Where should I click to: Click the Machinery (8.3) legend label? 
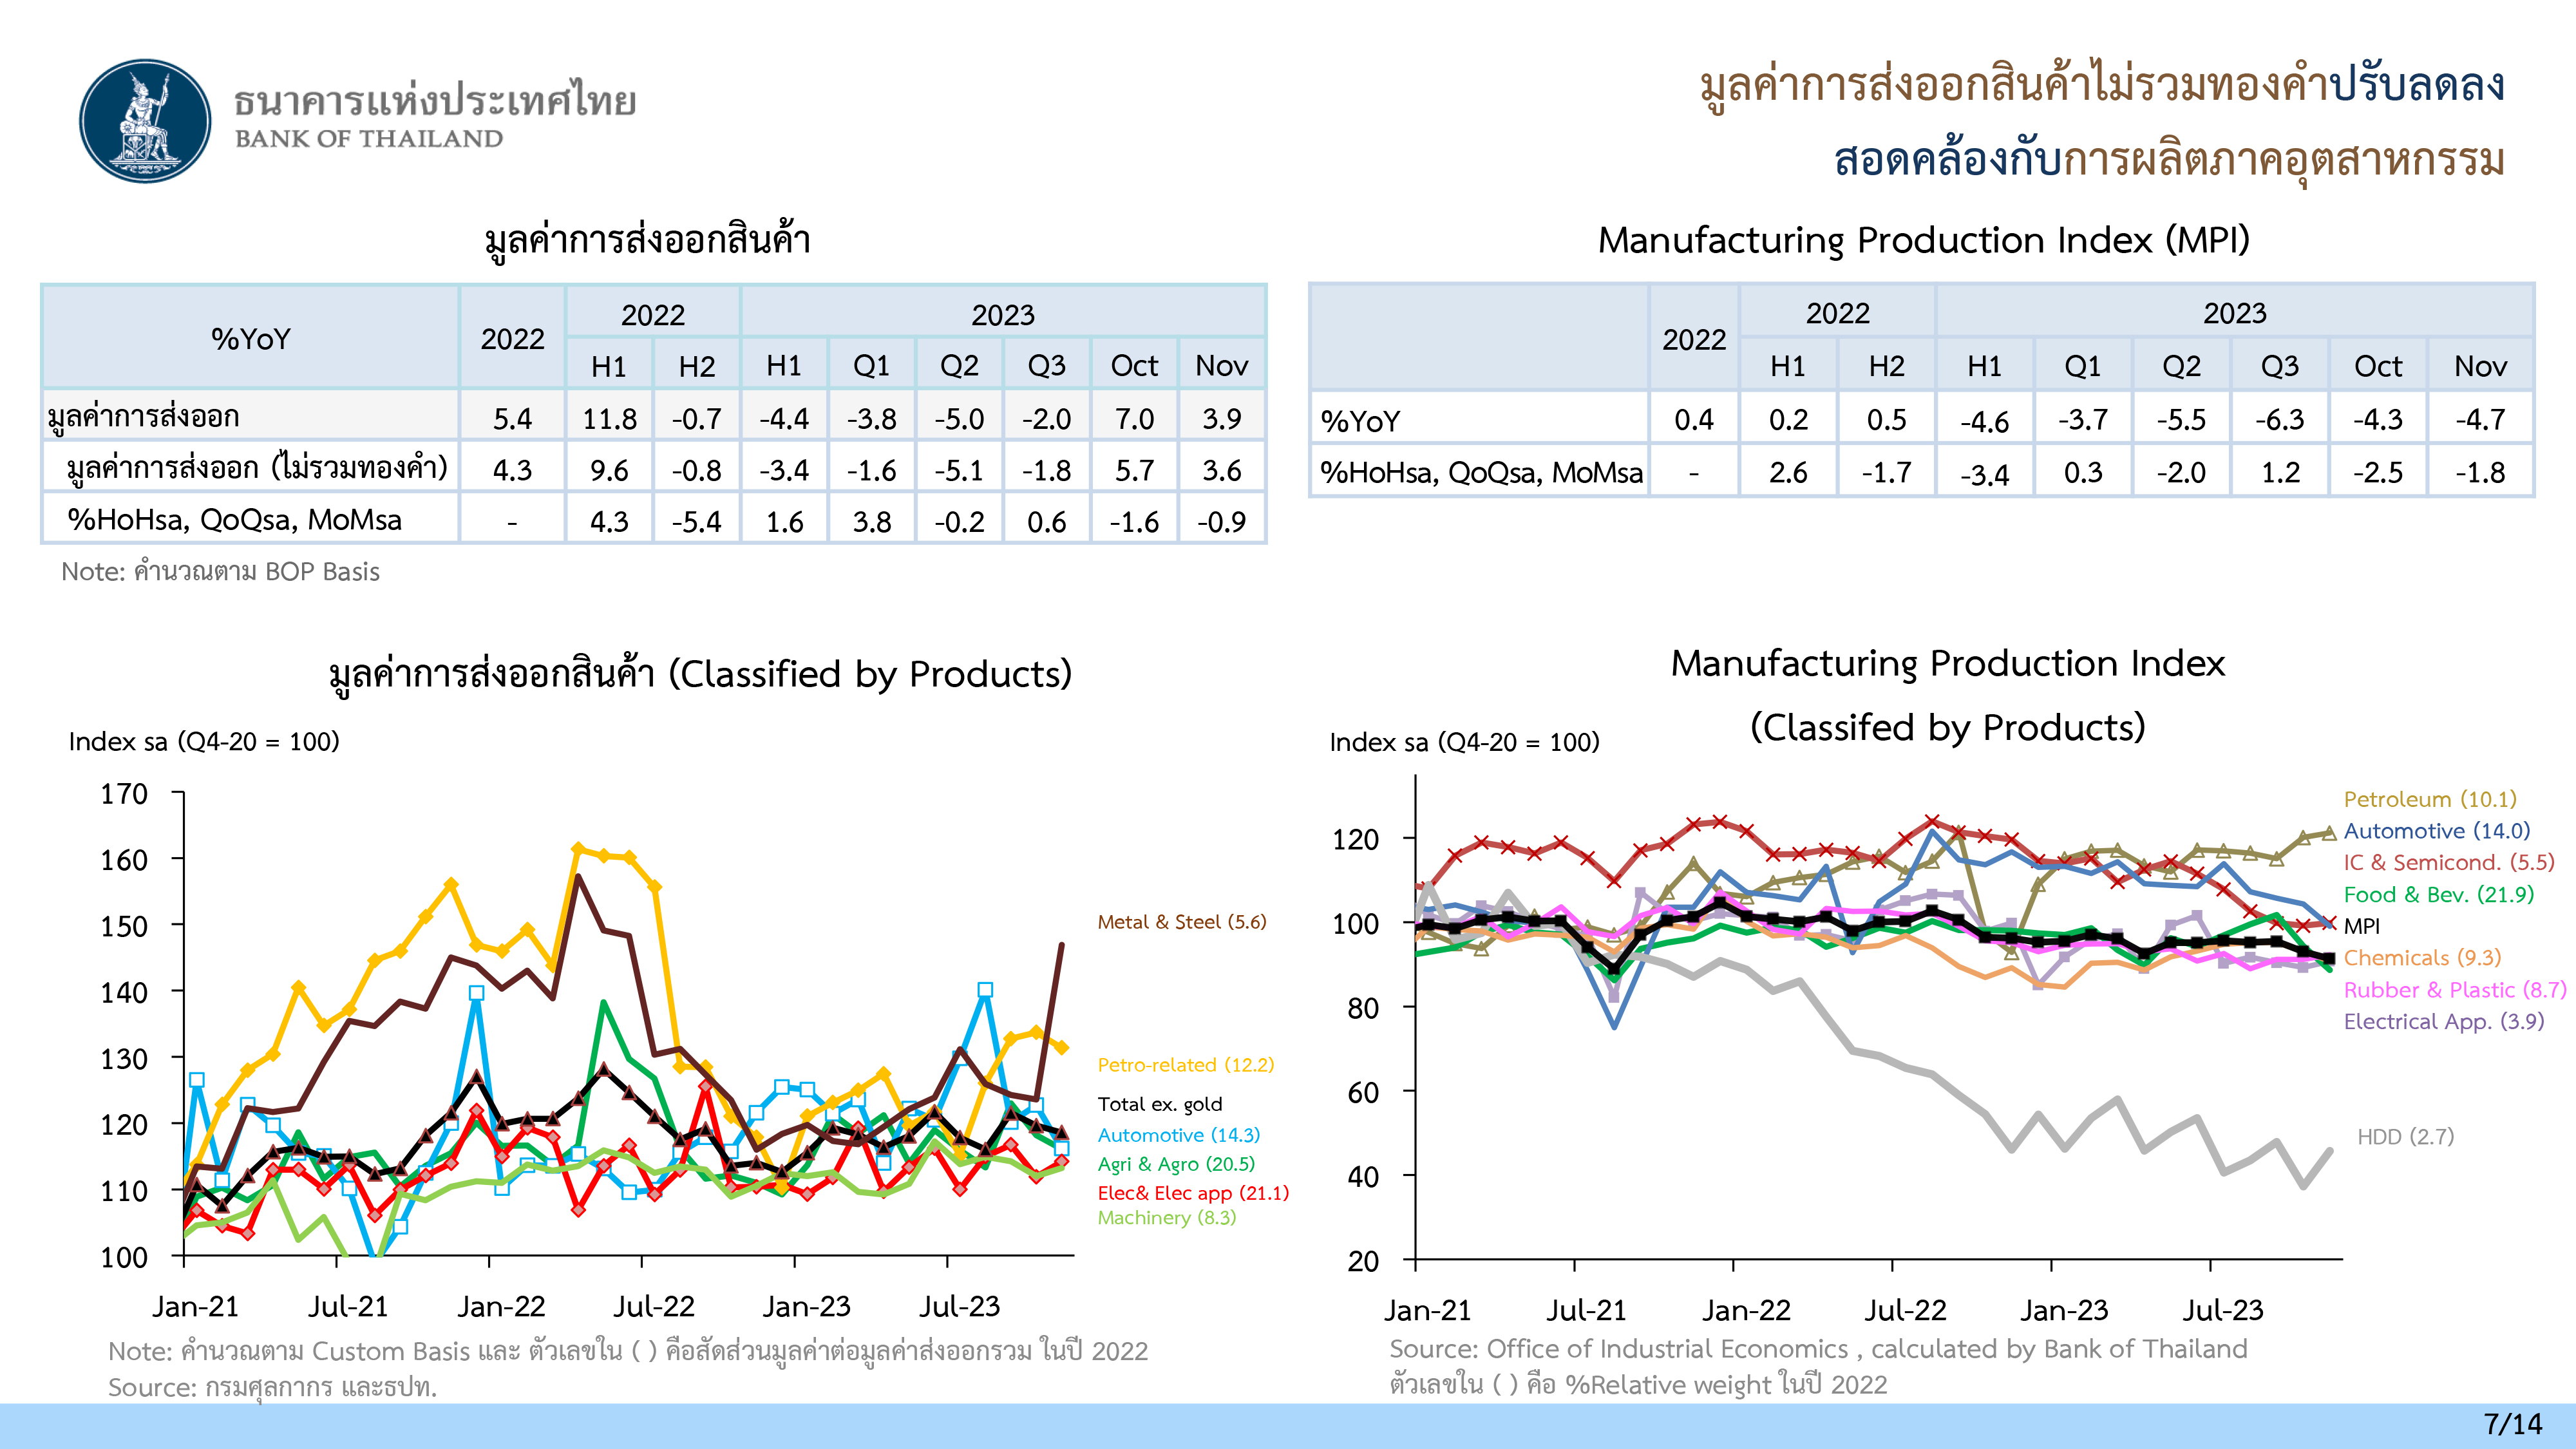point(1166,1218)
